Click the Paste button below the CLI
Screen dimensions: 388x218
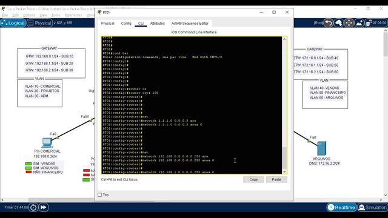tap(276, 179)
